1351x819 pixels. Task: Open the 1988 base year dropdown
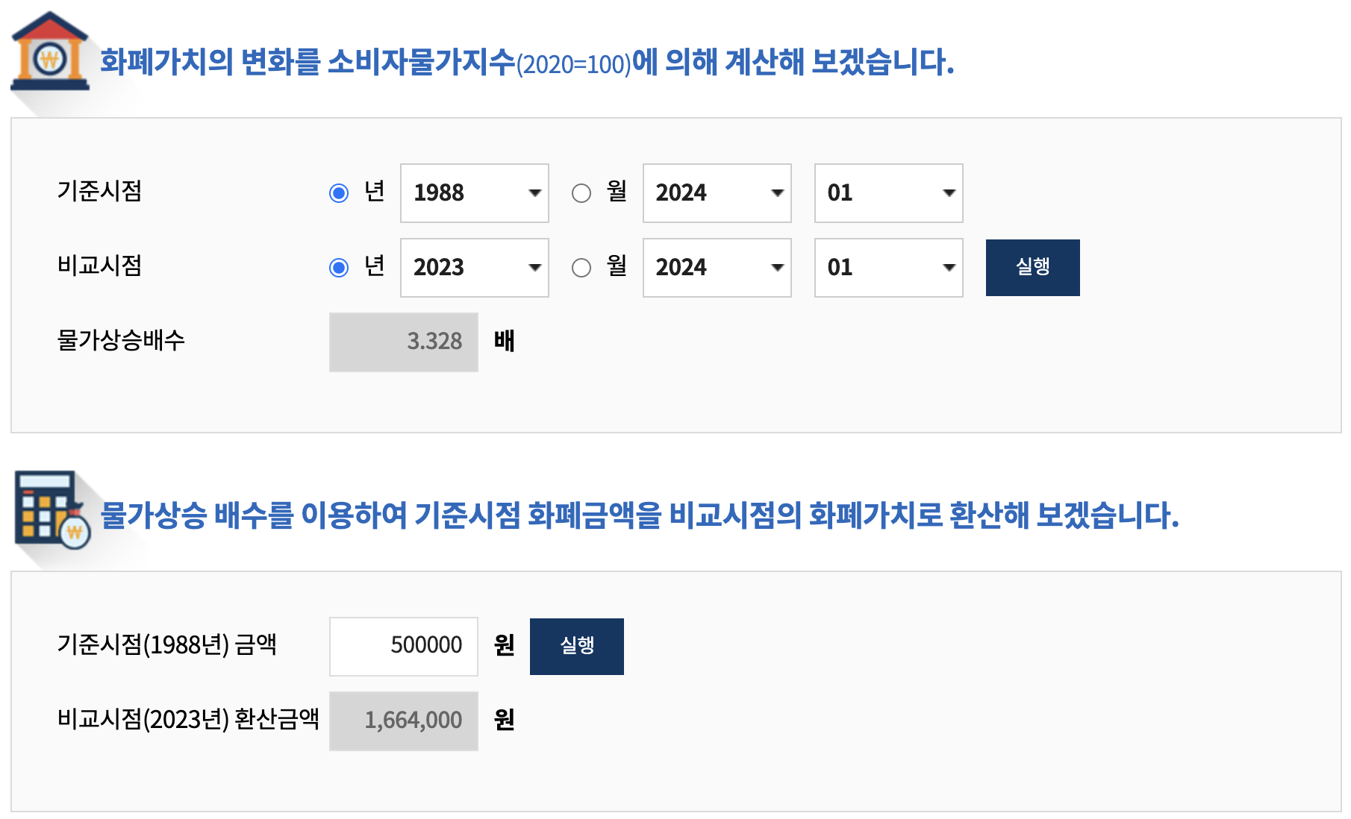coord(473,192)
